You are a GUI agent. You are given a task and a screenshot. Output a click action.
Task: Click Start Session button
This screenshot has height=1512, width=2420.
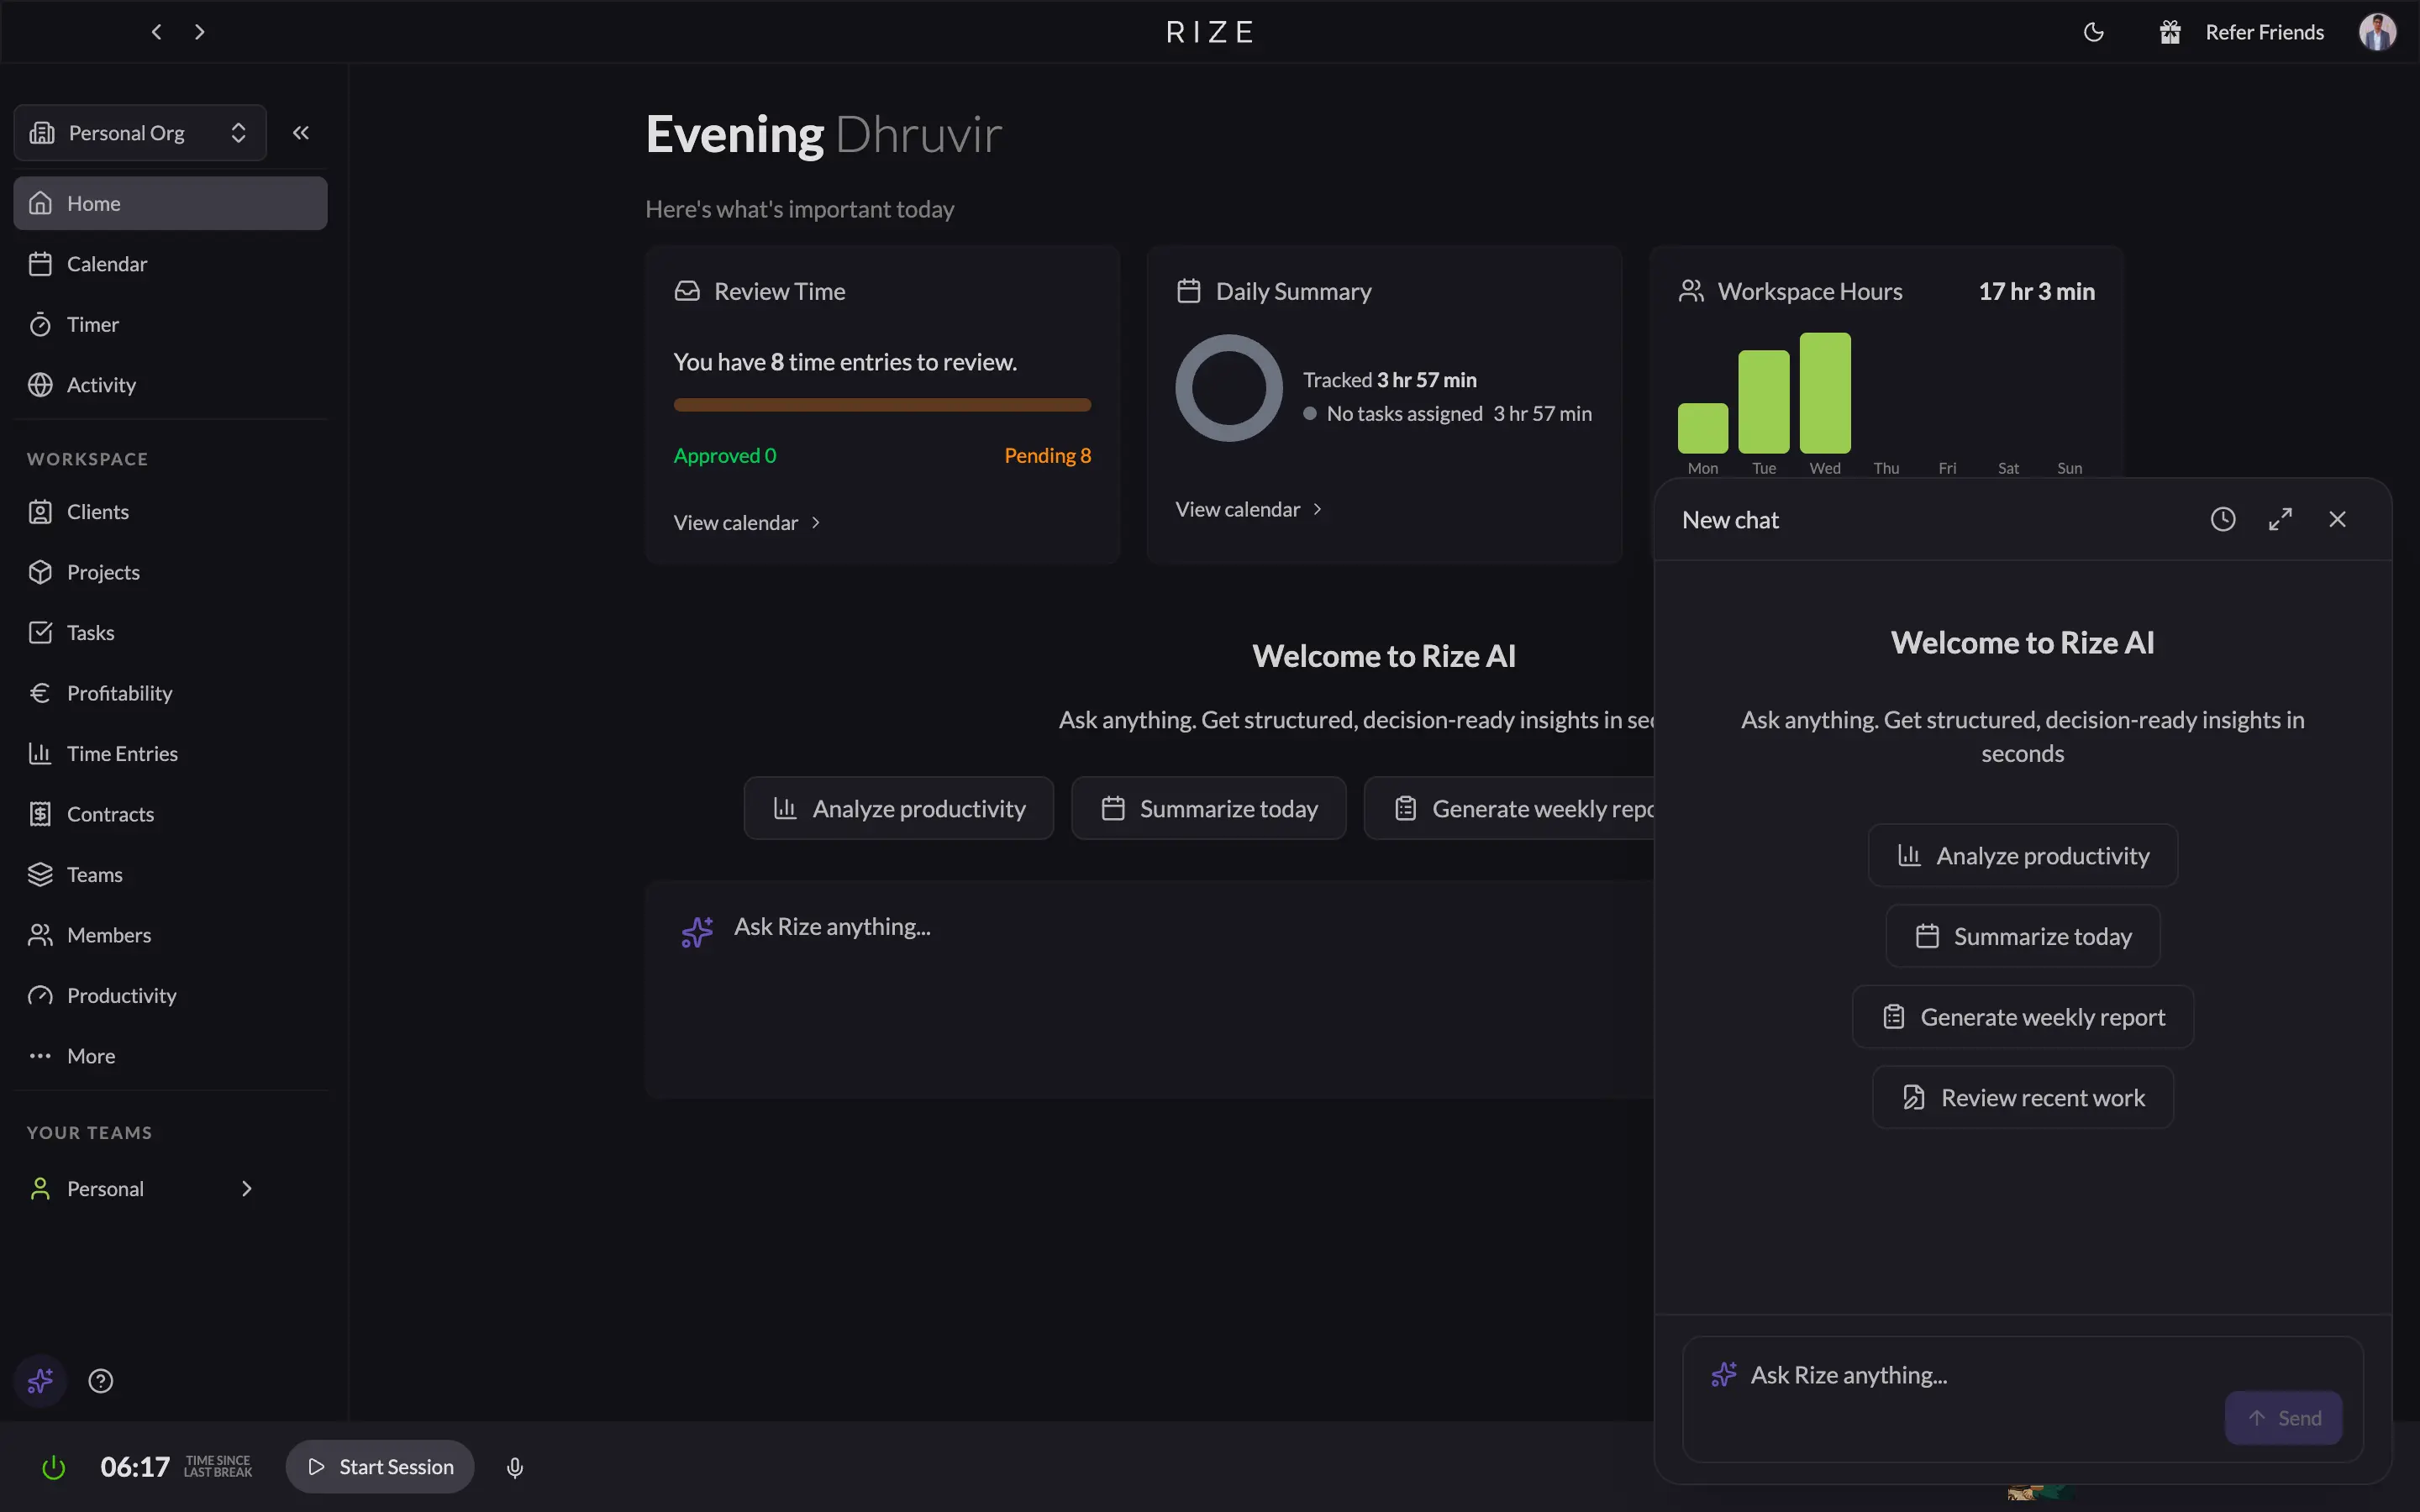(380, 1467)
